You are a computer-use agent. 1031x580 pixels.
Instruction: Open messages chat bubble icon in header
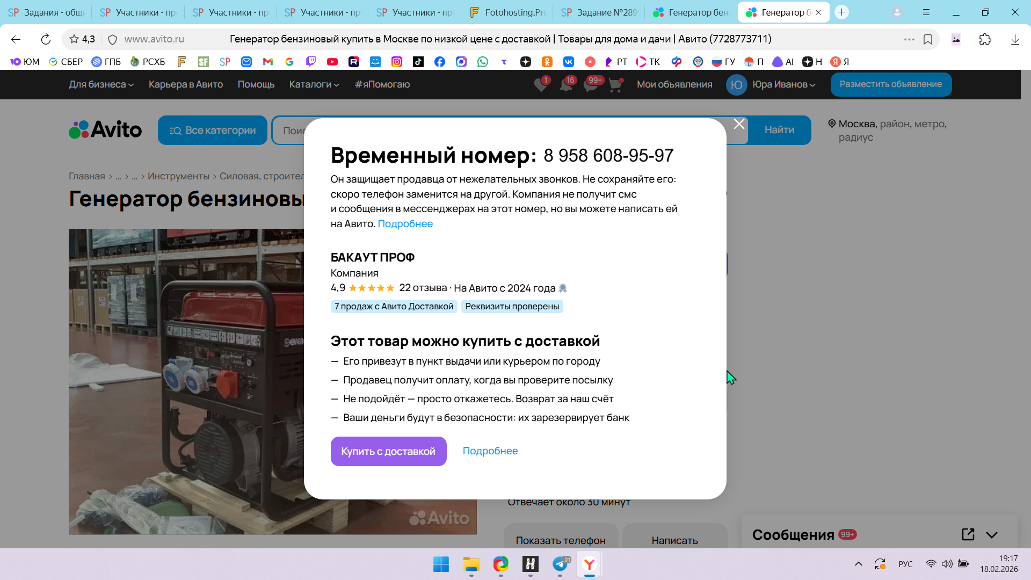[x=590, y=85]
